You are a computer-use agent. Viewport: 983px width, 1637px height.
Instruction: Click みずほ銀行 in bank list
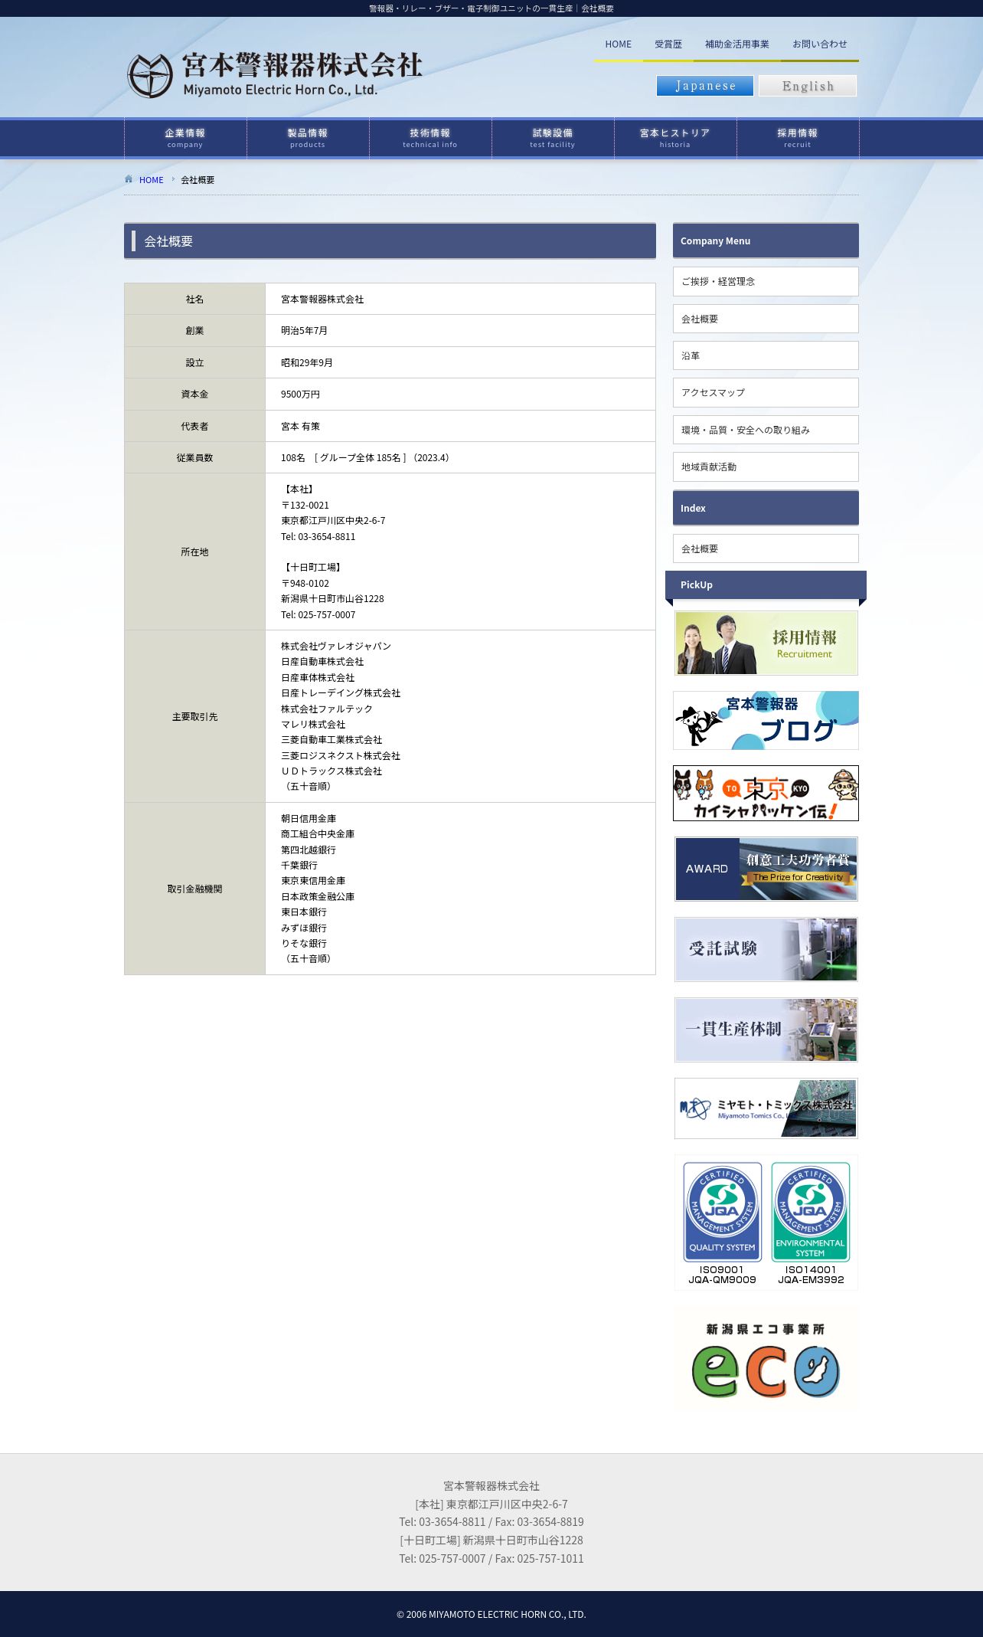(x=304, y=928)
